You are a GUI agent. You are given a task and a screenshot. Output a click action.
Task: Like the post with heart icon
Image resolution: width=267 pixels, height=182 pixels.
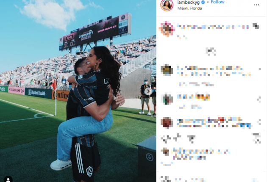click(166, 138)
